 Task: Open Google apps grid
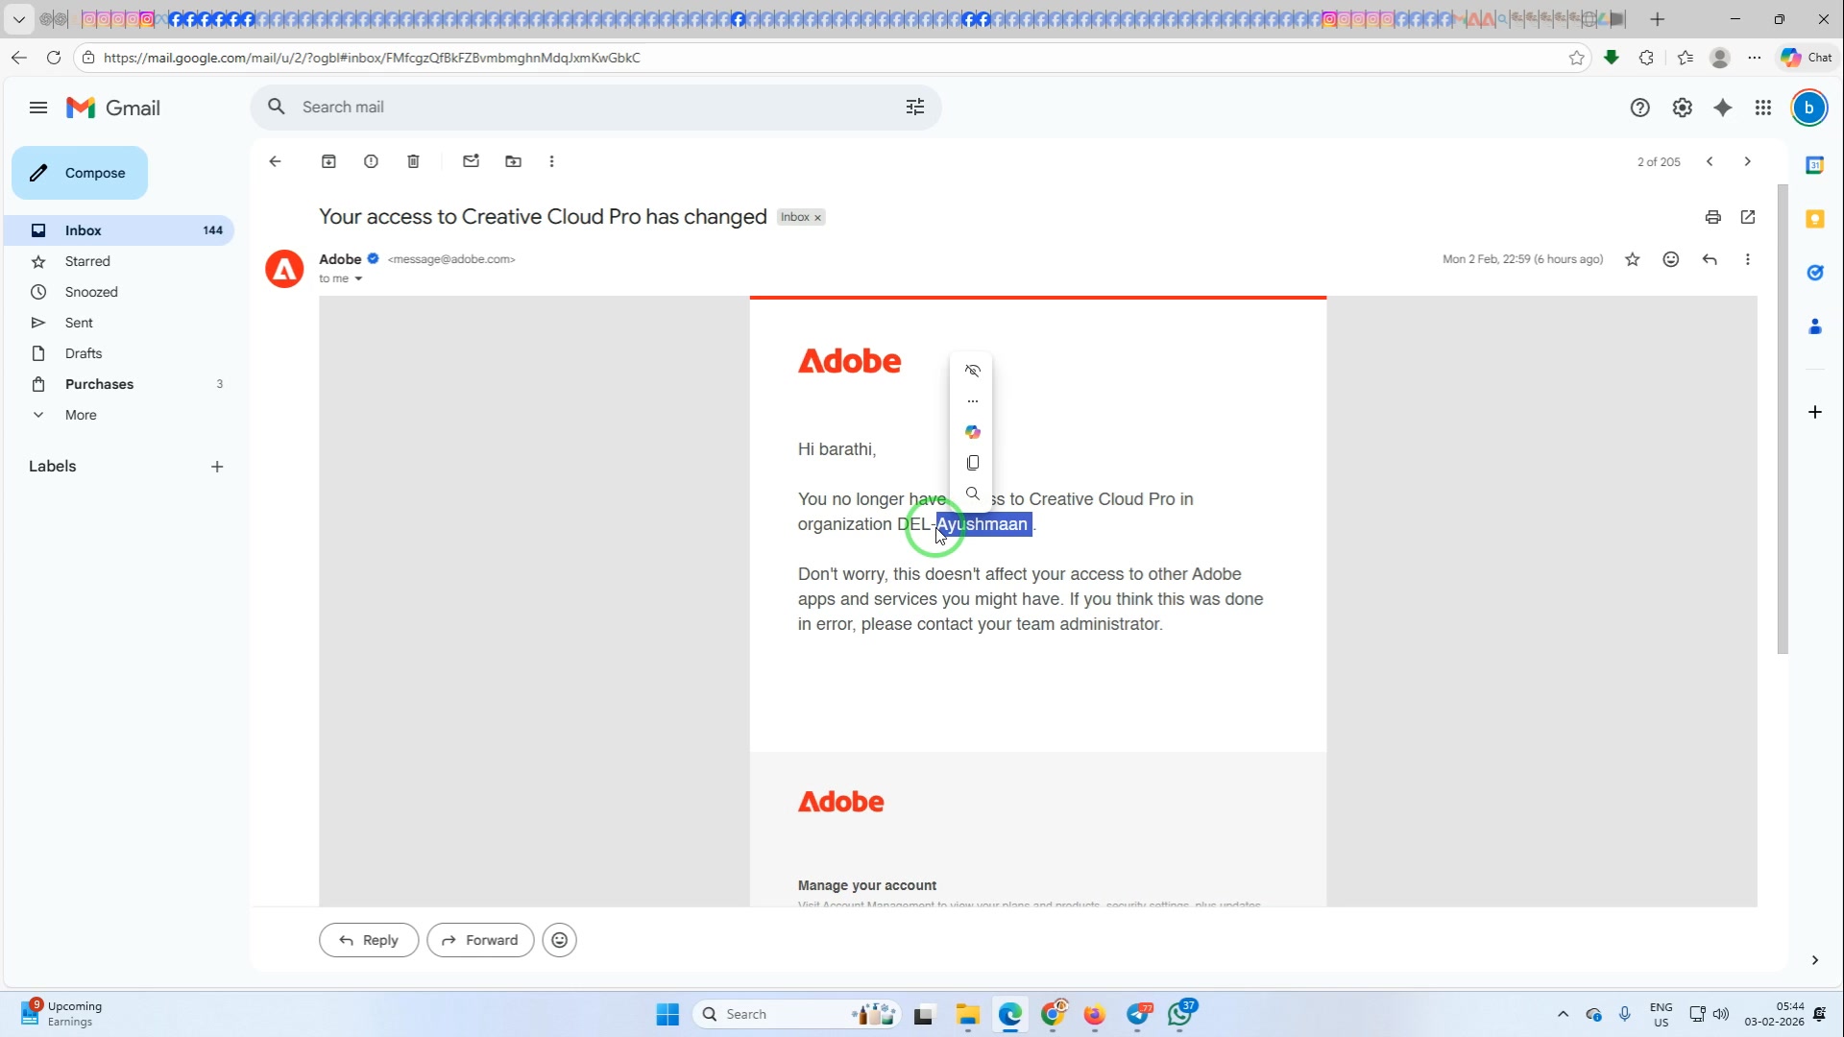click(1762, 108)
